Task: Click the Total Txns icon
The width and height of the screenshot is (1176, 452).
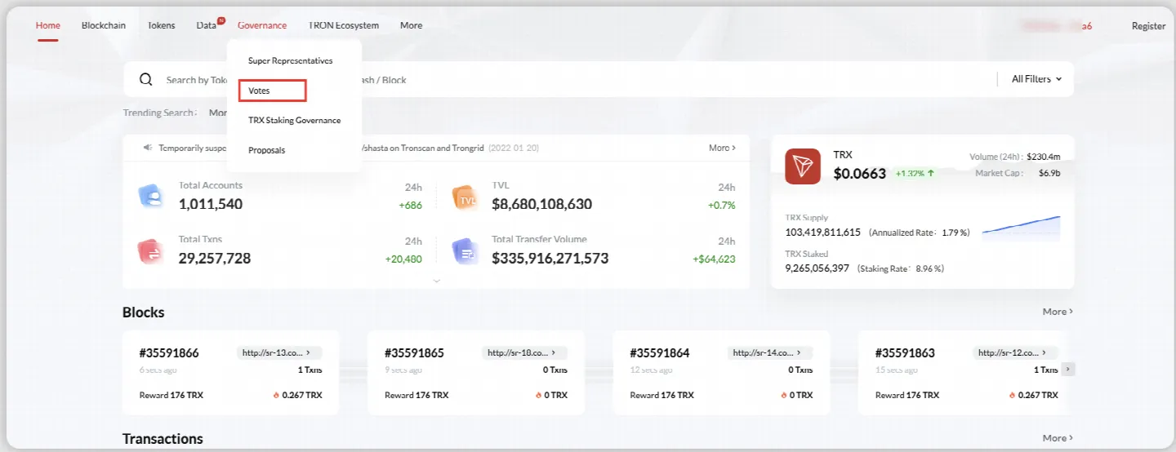Action: pos(150,251)
